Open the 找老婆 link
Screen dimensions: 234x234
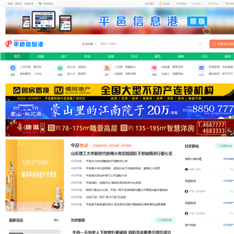point(166,67)
